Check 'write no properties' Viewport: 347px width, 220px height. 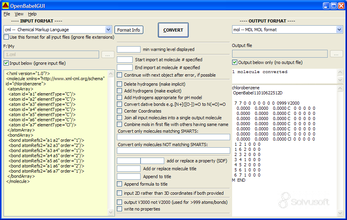pos(120,209)
